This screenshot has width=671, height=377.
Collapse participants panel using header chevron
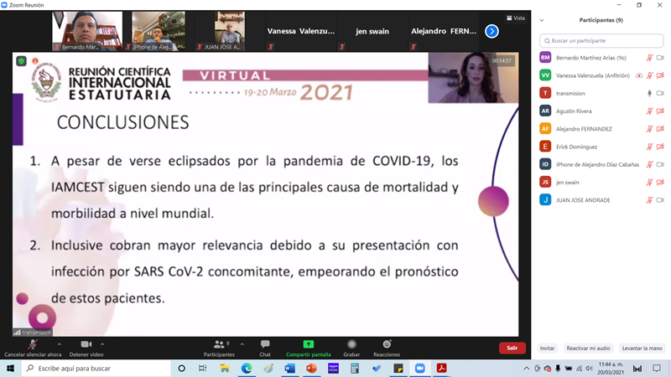coord(542,20)
